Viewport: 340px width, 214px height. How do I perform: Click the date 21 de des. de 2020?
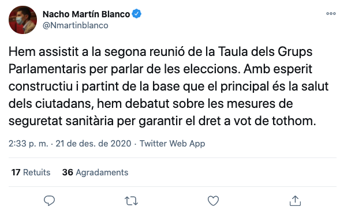coord(94,144)
